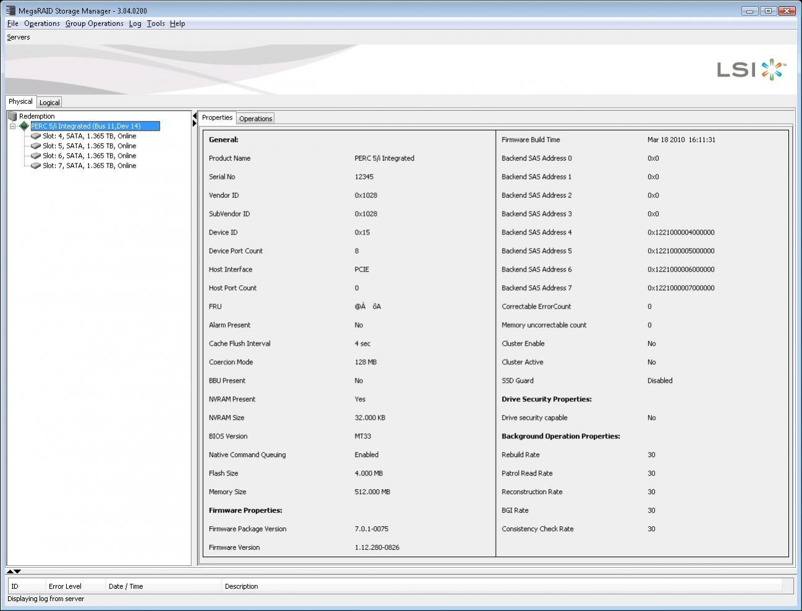Click Firmware Version value 1.12.280-0826

coord(377,547)
